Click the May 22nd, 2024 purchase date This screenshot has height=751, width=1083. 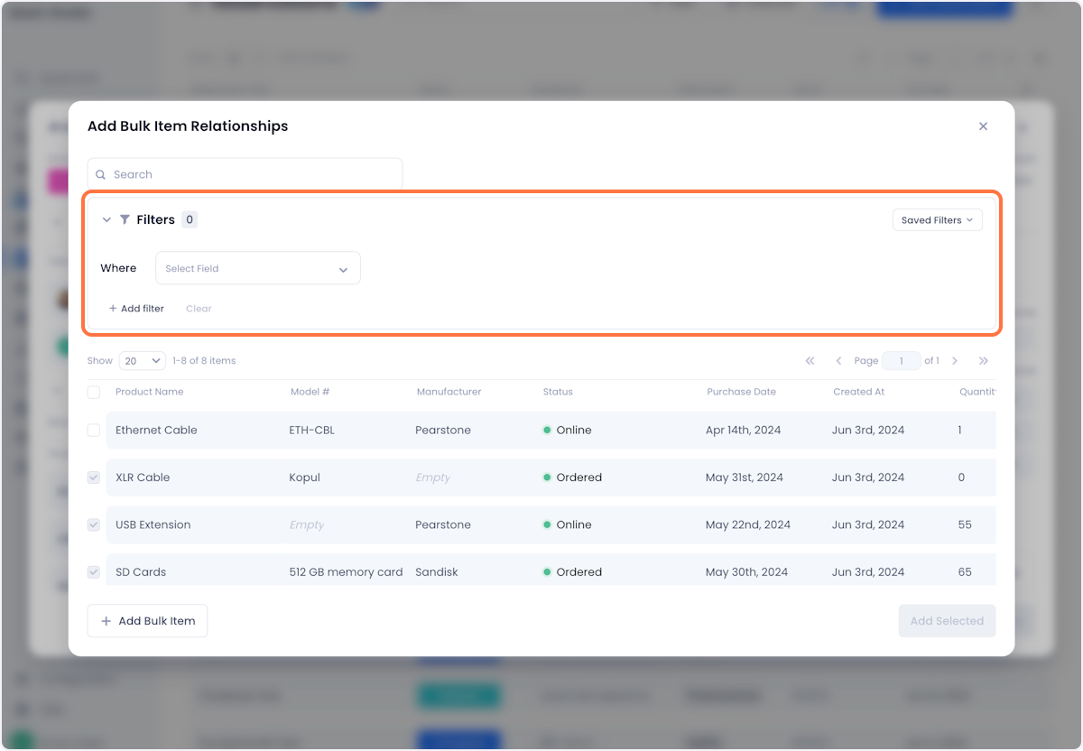click(748, 524)
